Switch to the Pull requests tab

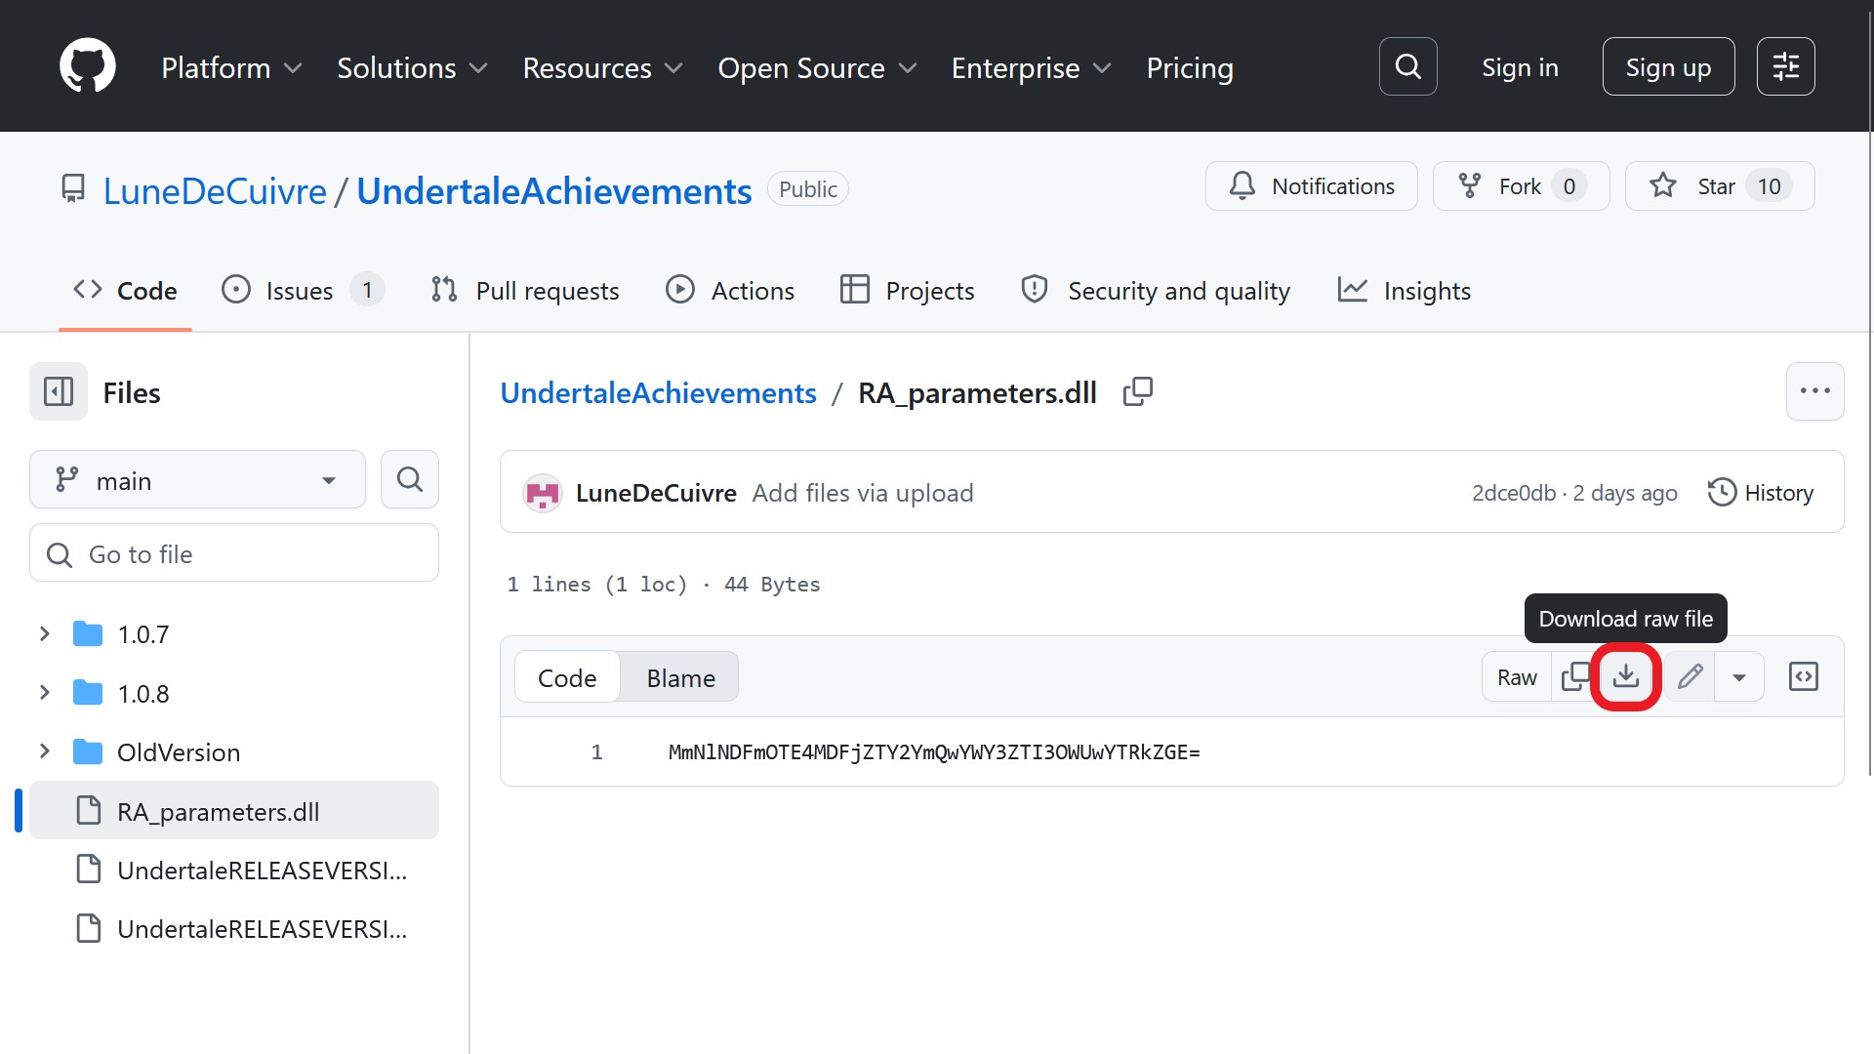525,290
